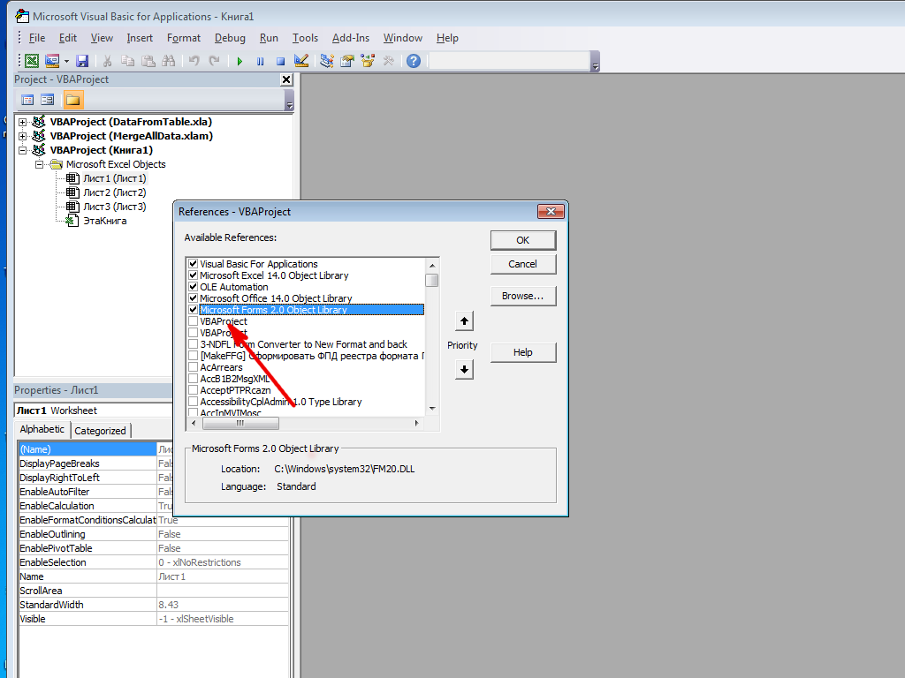The image size is (905, 678).
Task: Click the Undo arrow icon
Action: [x=194, y=61]
